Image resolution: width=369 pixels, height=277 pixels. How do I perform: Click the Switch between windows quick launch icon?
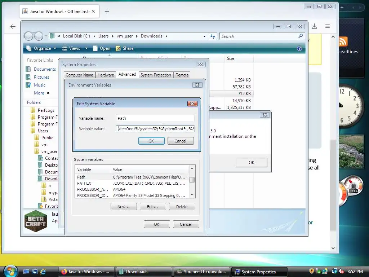34,272
